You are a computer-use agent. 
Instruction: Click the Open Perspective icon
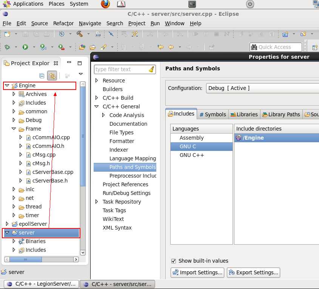click(315, 47)
